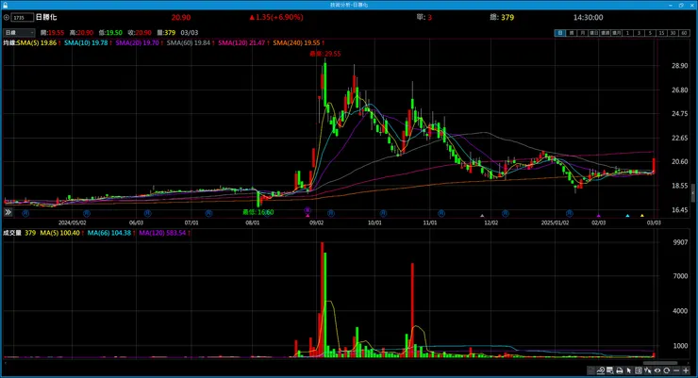Click the 最高: 29.55 high price annotation
The width and height of the screenshot is (698, 378).
(325, 54)
